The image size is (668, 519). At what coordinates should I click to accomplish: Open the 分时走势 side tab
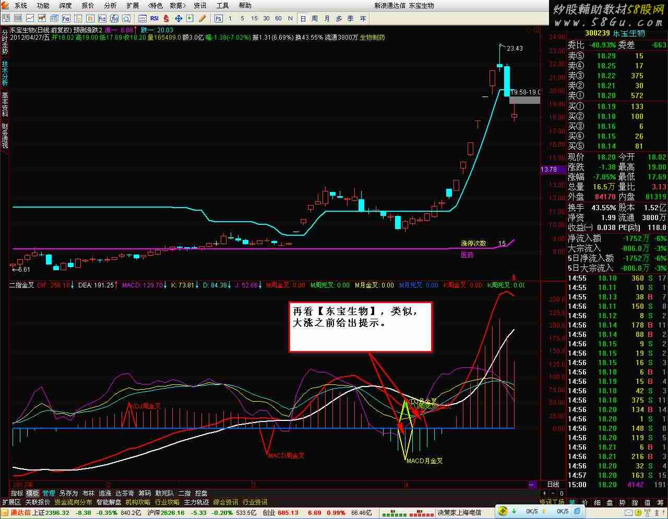(5, 42)
